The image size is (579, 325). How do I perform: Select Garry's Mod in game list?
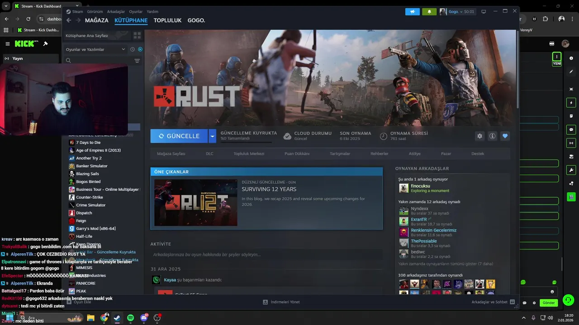pos(95,228)
